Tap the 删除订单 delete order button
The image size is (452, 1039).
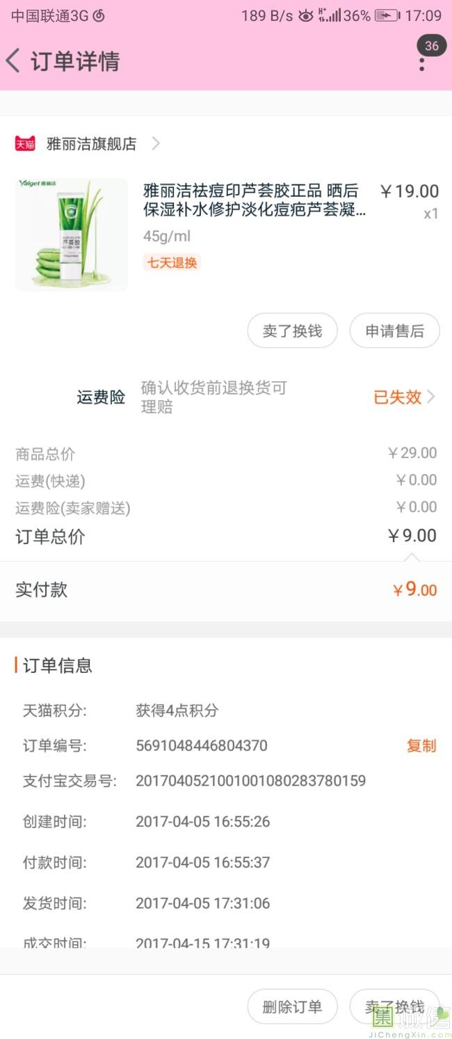292,1007
